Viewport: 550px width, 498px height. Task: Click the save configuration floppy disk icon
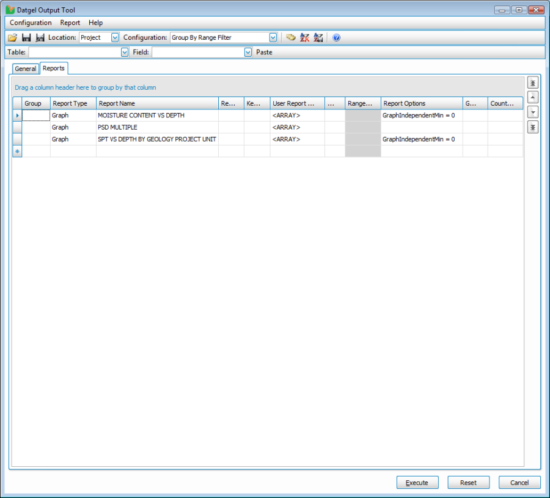(x=26, y=38)
